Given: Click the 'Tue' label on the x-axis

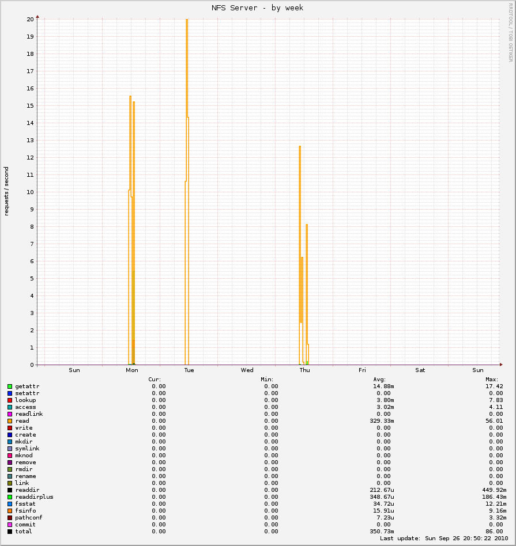Looking at the screenshot, I should click(189, 370).
